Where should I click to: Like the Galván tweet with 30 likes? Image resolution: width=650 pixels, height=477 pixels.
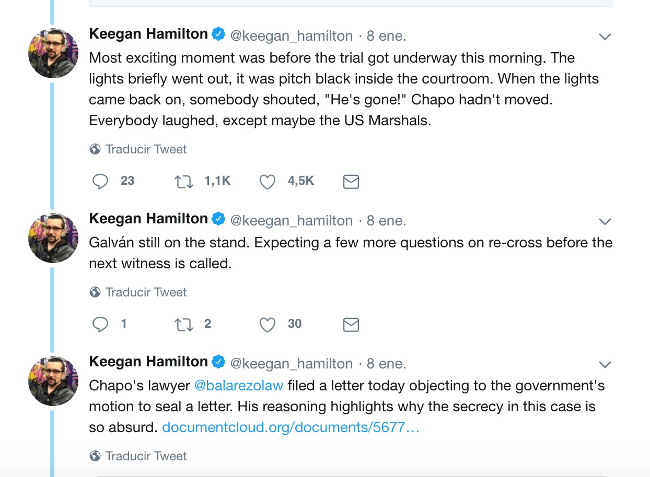pyautogui.click(x=268, y=325)
